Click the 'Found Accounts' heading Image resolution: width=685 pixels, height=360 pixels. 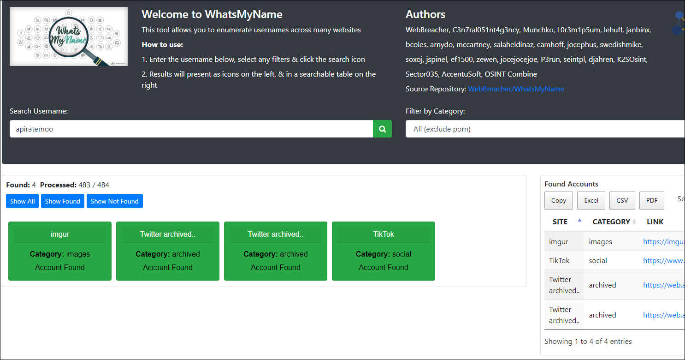click(572, 184)
